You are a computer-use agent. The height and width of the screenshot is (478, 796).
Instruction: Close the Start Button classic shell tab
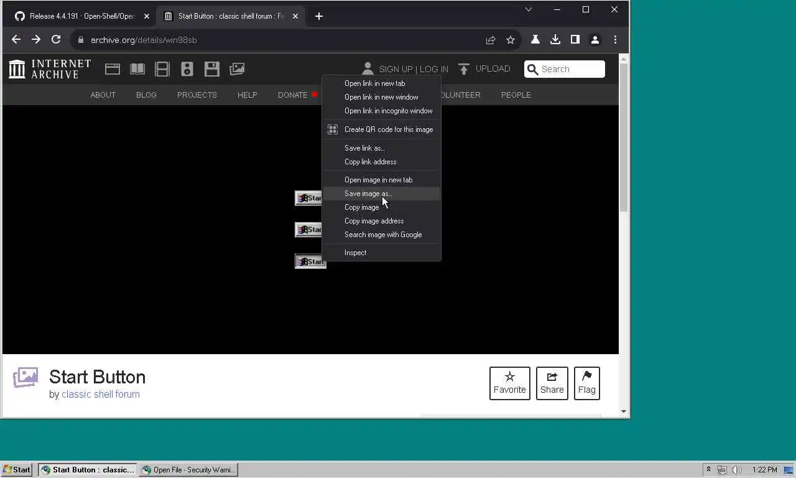pos(295,16)
